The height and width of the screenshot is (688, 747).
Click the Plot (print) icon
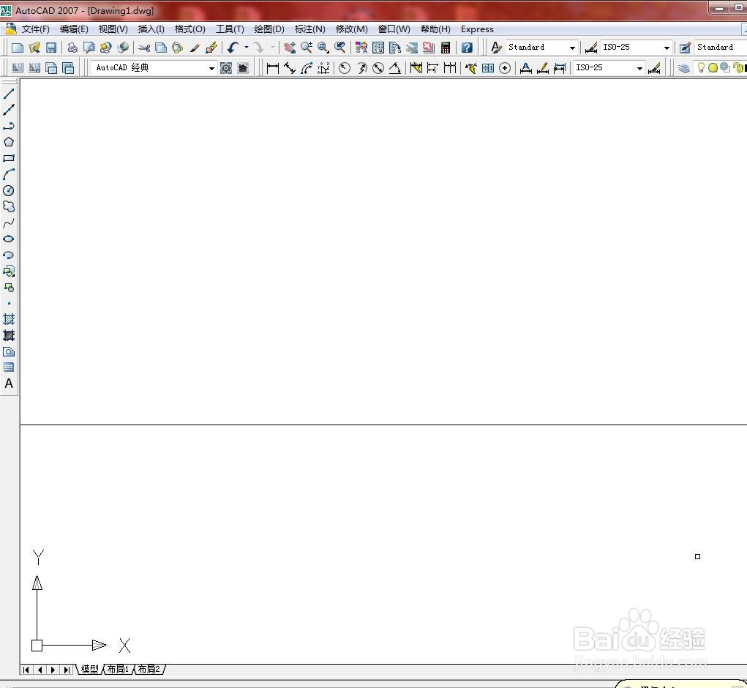[72, 47]
